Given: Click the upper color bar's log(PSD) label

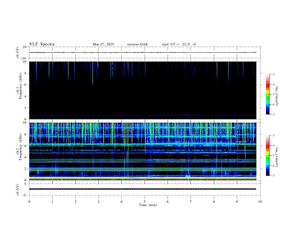Looking at the screenshot, I should pos(277,96).
